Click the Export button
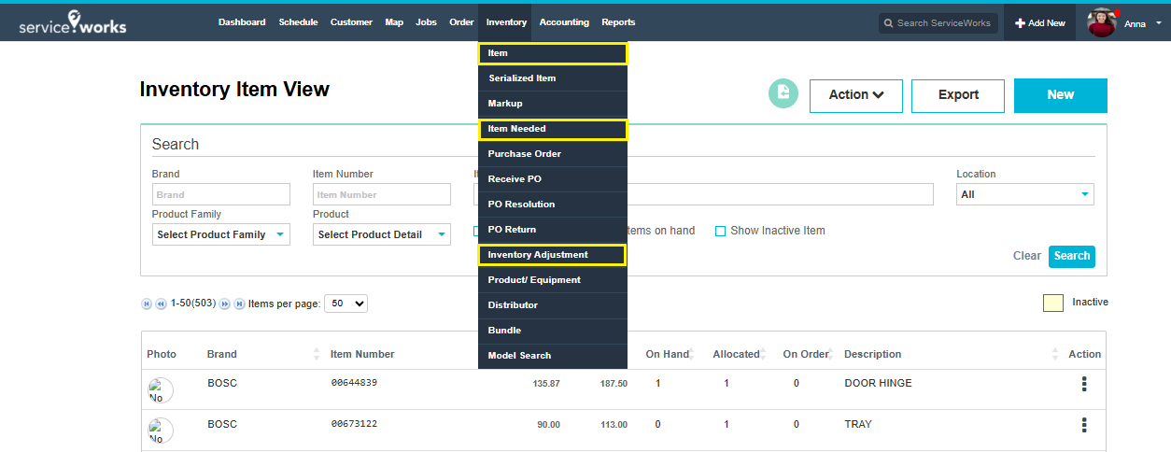 click(957, 95)
